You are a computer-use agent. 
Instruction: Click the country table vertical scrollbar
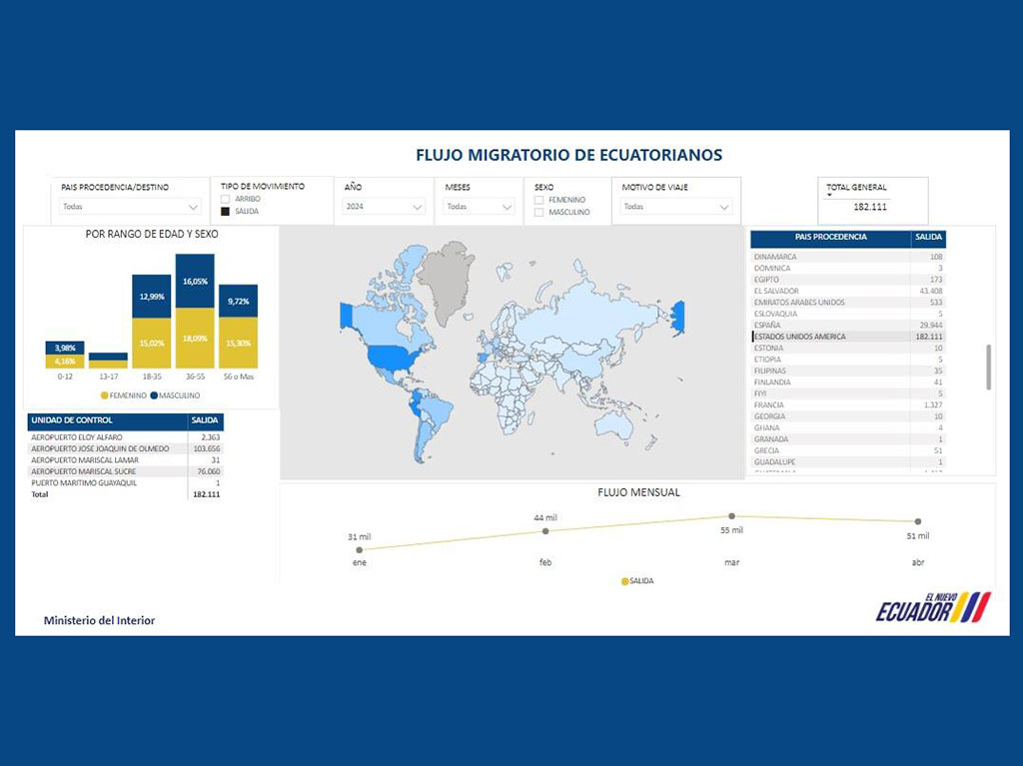[989, 367]
